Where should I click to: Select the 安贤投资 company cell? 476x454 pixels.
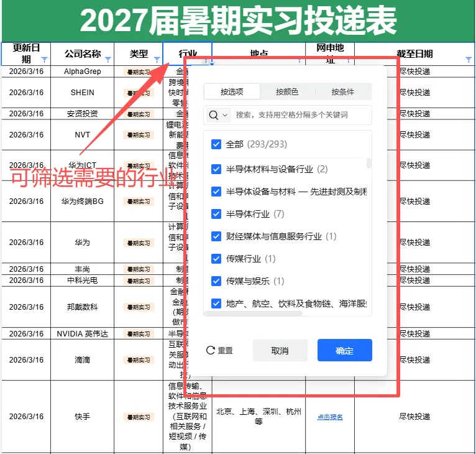pos(82,114)
